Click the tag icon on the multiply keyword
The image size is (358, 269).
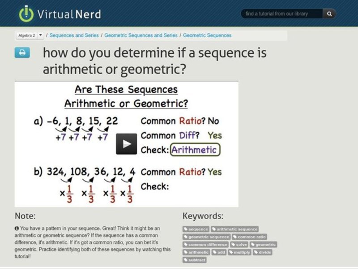pyautogui.click(x=230, y=252)
